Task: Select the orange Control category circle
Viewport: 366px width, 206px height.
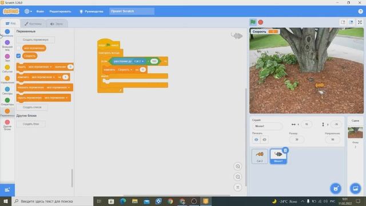Action: click(7, 78)
